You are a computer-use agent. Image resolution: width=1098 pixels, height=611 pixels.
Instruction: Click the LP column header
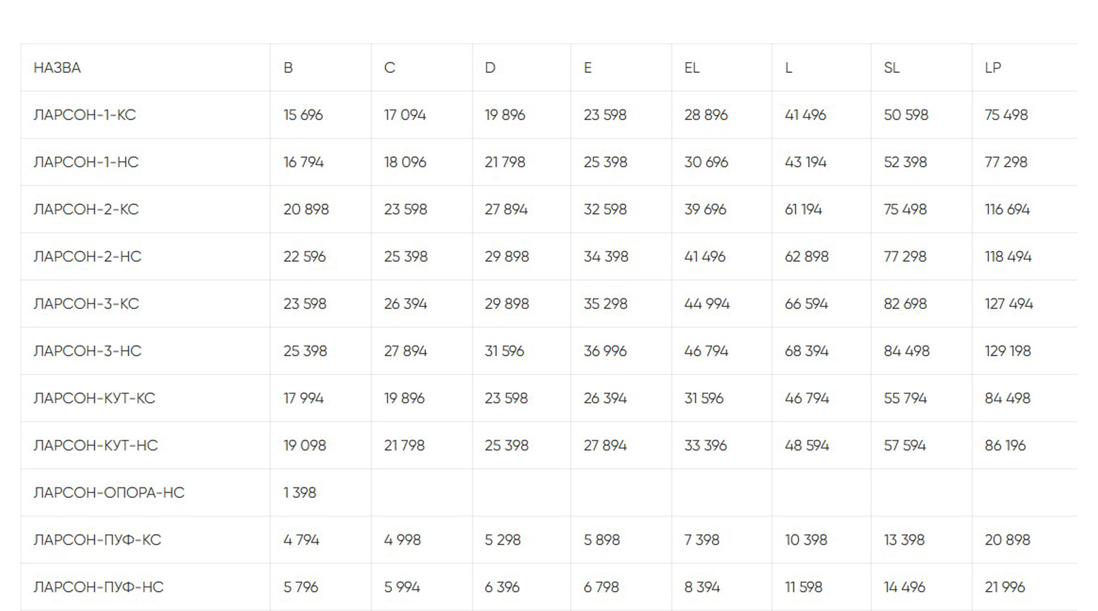coord(992,68)
